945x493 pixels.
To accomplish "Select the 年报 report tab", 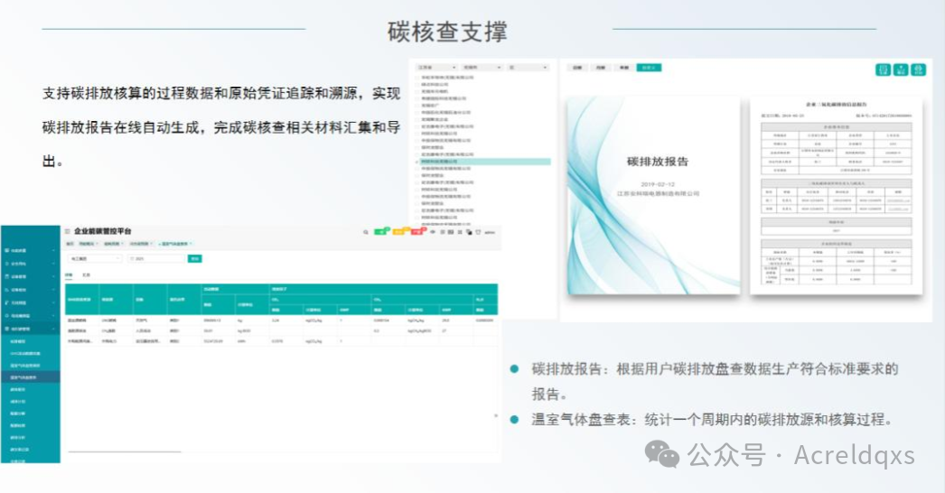I will (624, 68).
